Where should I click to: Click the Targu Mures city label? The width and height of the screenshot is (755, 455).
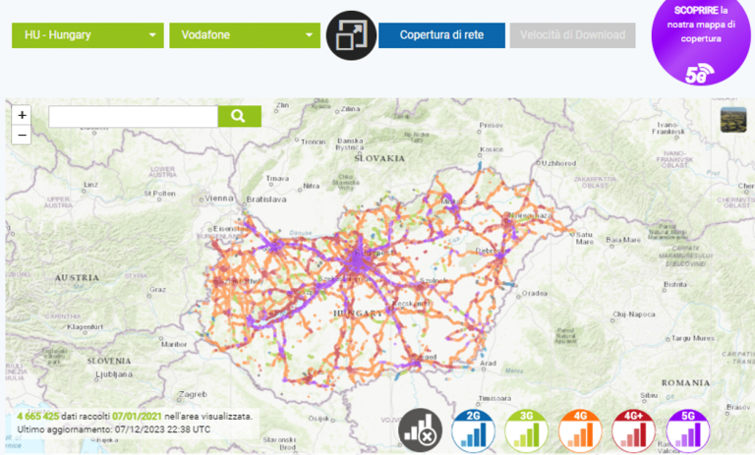(x=693, y=338)
